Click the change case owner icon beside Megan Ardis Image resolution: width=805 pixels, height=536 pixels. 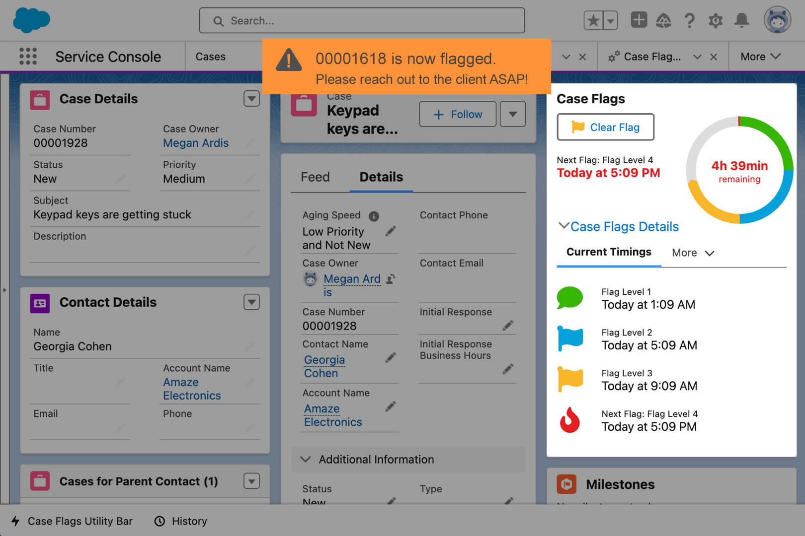(x=391, y=279)
